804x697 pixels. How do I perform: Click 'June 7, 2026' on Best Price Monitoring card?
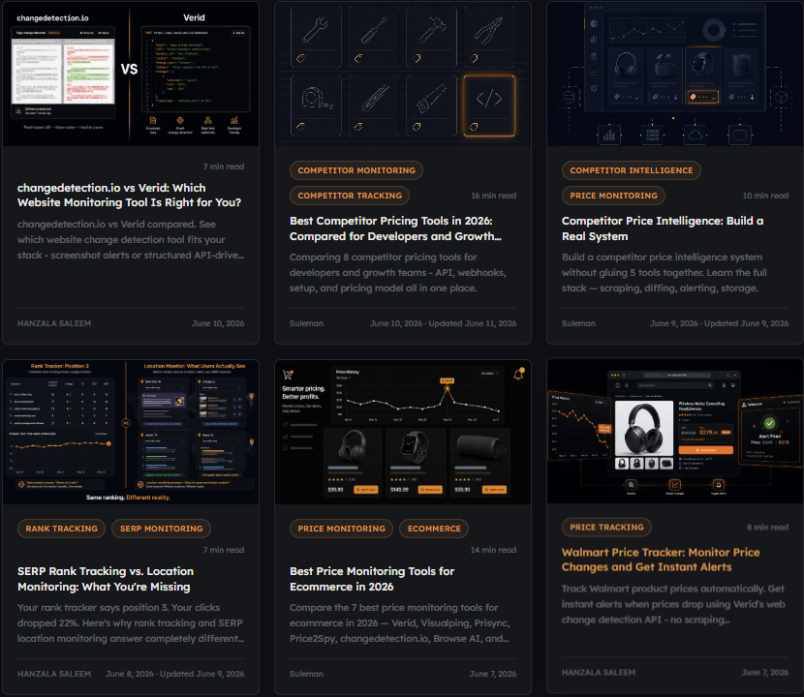point(493,674)
